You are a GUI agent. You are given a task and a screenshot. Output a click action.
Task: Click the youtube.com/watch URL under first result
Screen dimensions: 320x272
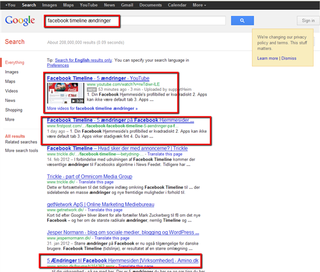pos(123,84)
